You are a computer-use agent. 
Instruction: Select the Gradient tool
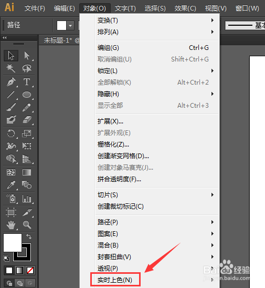point(27,172)
